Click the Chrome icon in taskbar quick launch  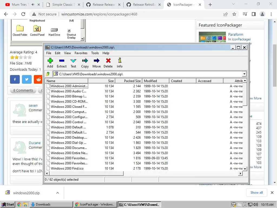[19, 205]
